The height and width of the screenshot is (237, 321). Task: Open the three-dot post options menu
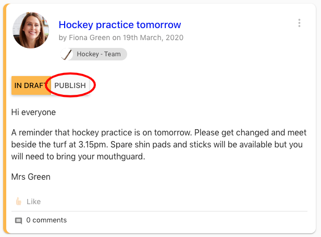pos(299,23)
